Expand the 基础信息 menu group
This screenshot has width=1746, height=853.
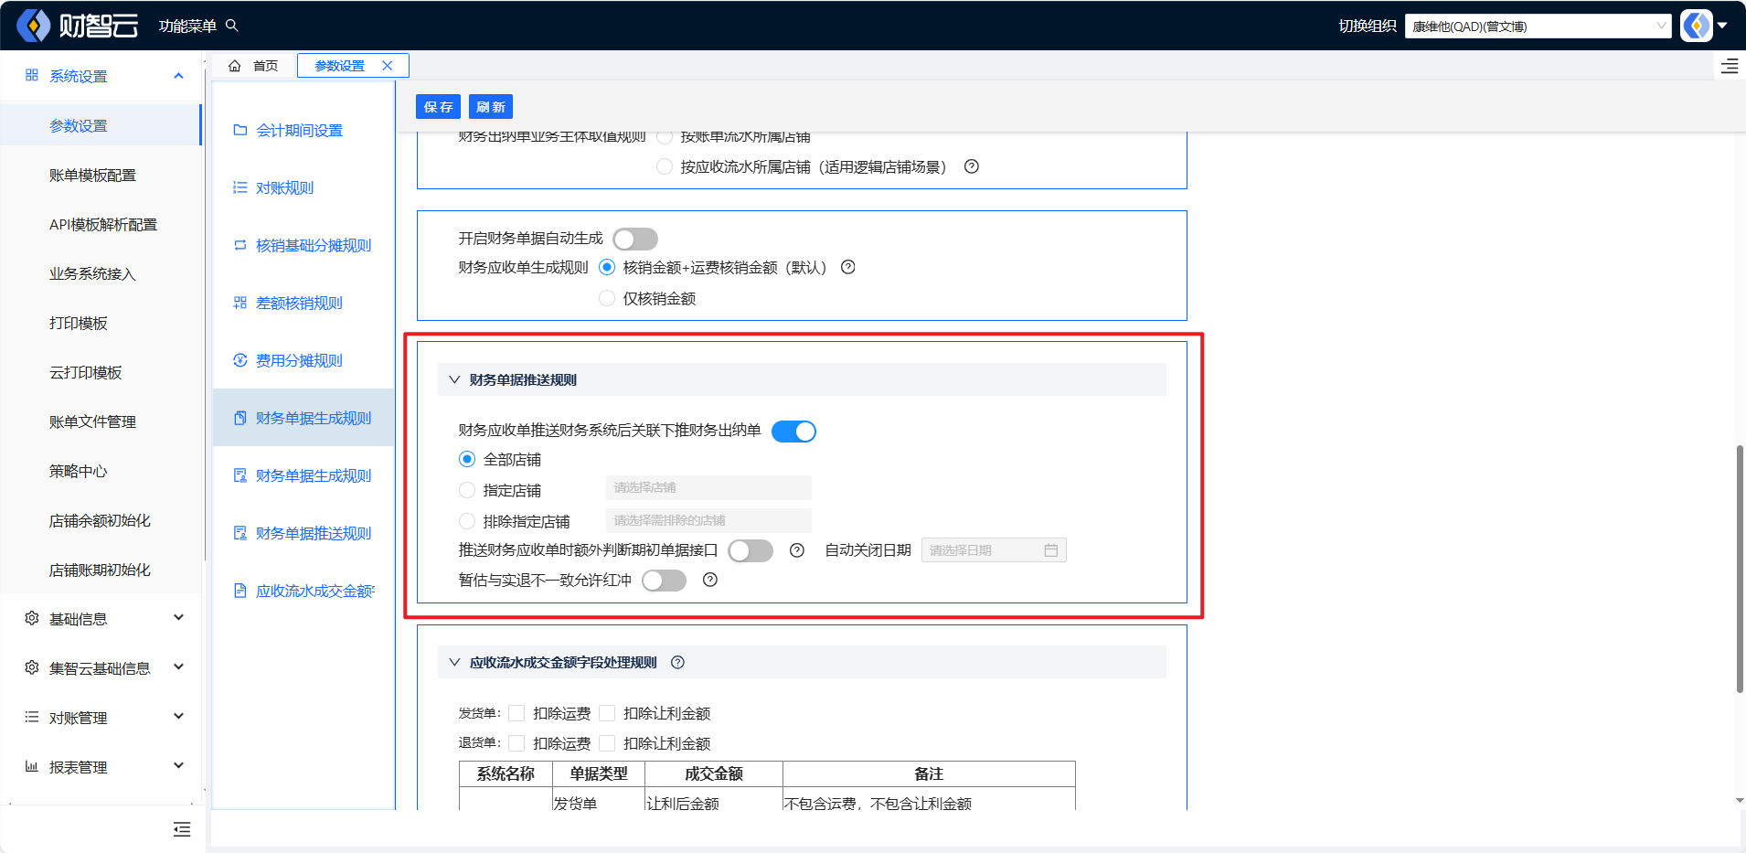[103, 619]
